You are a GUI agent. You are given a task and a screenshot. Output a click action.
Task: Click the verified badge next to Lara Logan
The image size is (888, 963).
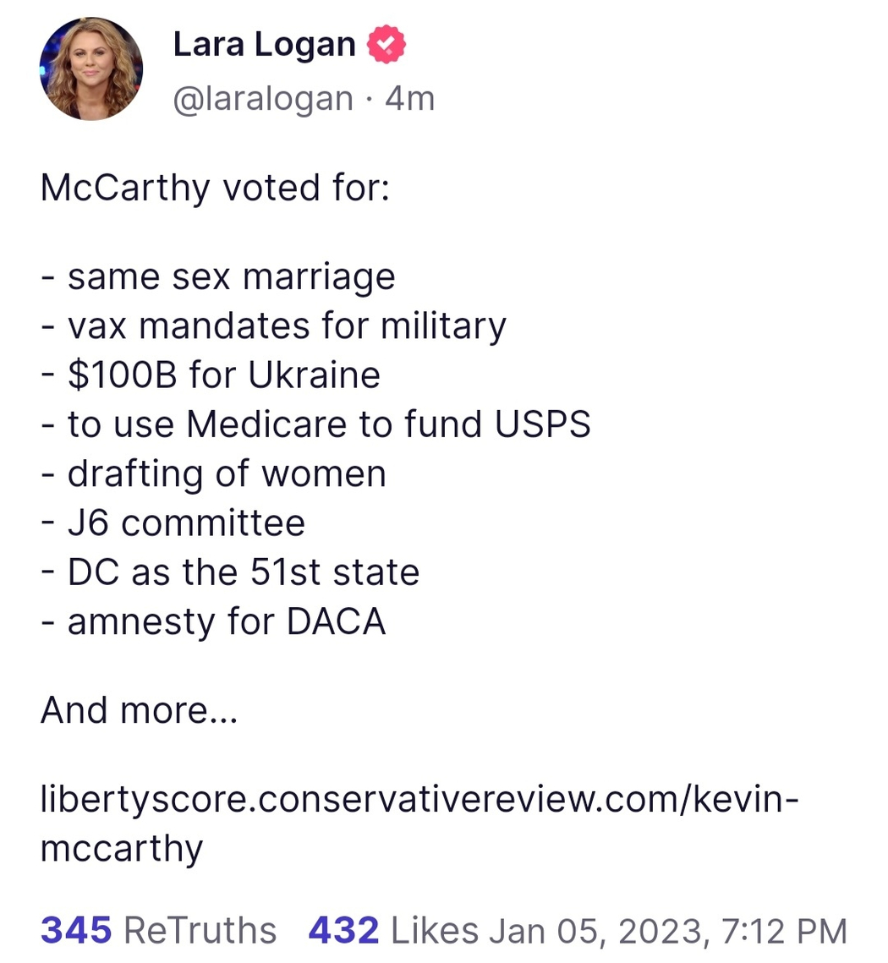pyautogui.click(x=386, y=45)
